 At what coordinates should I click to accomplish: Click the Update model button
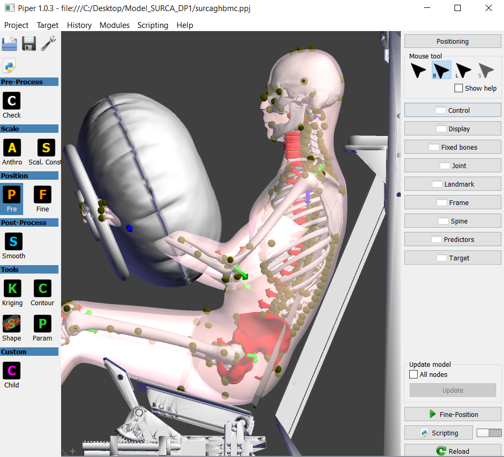[x=452, y=390]
